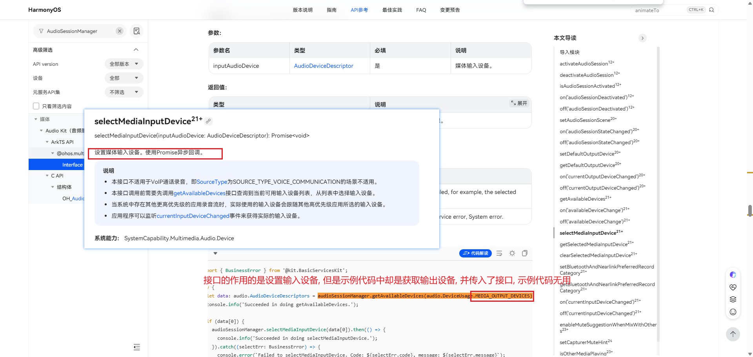Jump to on('availableDeviceChange') in outline
753x357 pixels.
595,210
